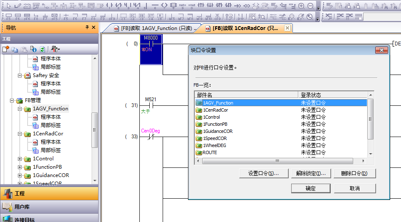This screenshot has width=401, height=222.
Task: Expand the 1Control tree node
Action: [x=20, y=159]
